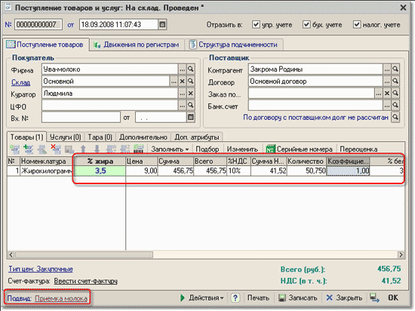This screenshot has width=415, height=311.
Task: Click the finish editing row icon
Action: 69,149
